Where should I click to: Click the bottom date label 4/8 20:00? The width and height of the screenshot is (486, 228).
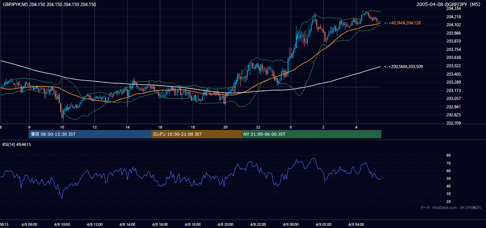[225, 225]
